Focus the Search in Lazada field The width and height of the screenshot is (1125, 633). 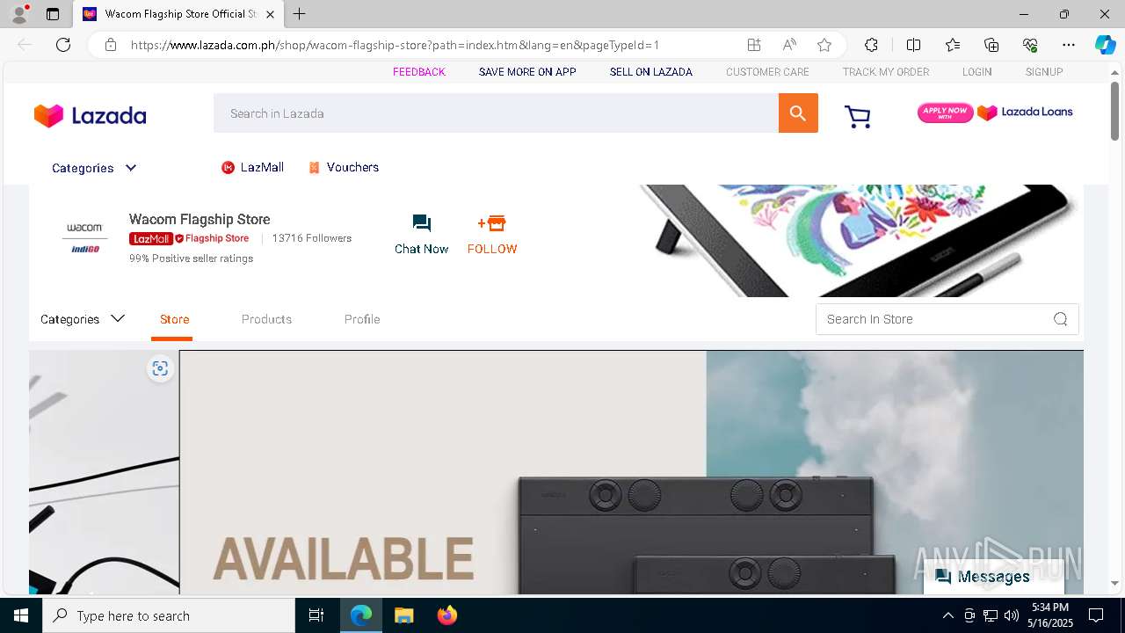(496, 113)
